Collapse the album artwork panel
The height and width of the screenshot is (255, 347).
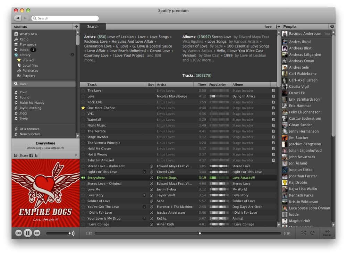76,155
